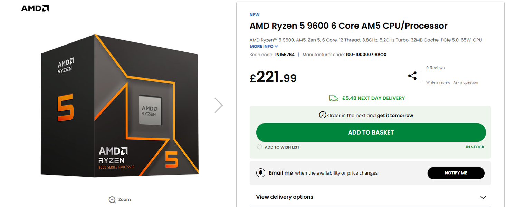Image resolution: width=506 pixels, height=207 pixels.
Task: Show next product image with right arrow
Action: click(218, 105)
